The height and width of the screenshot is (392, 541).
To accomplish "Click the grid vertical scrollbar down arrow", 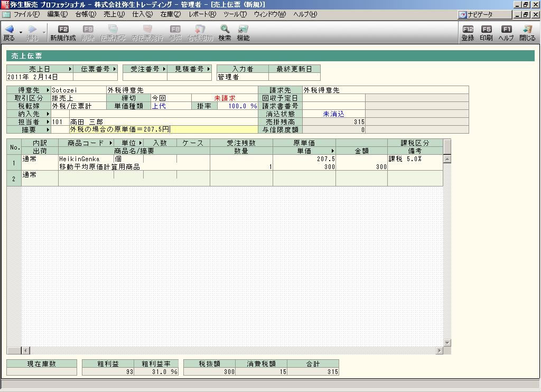I will [447, 343].
